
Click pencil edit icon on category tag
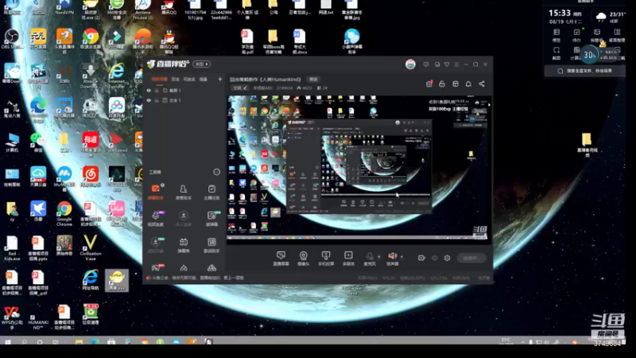(245, 88)
